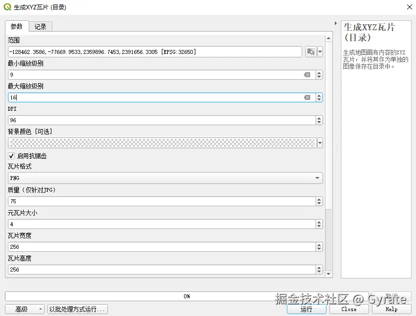Screen dimensions: 416x316
Task: Clear the minimum zoom level value
Action: (x=307, y=75)
